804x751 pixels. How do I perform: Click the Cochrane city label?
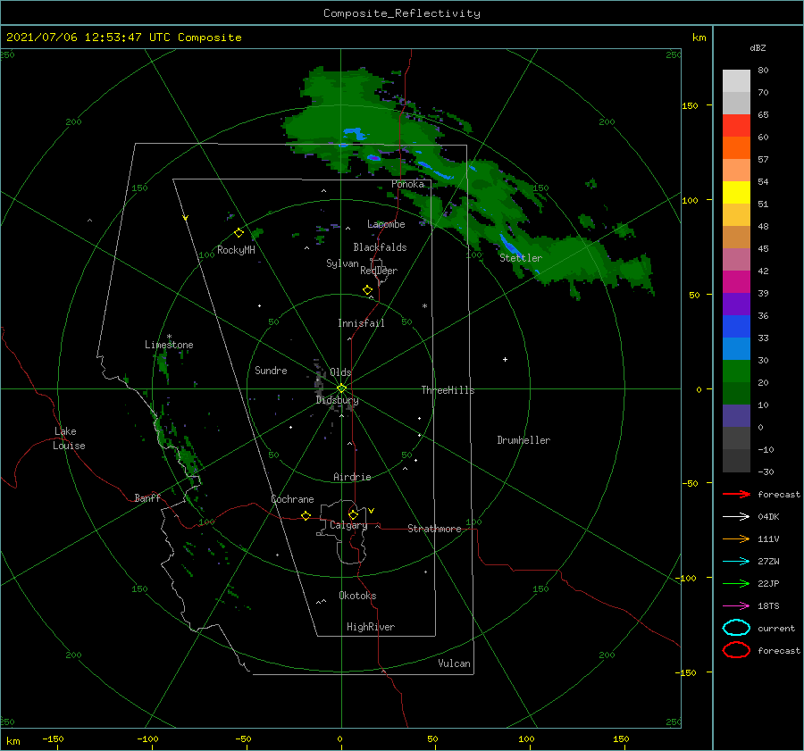tap(292, 499)
